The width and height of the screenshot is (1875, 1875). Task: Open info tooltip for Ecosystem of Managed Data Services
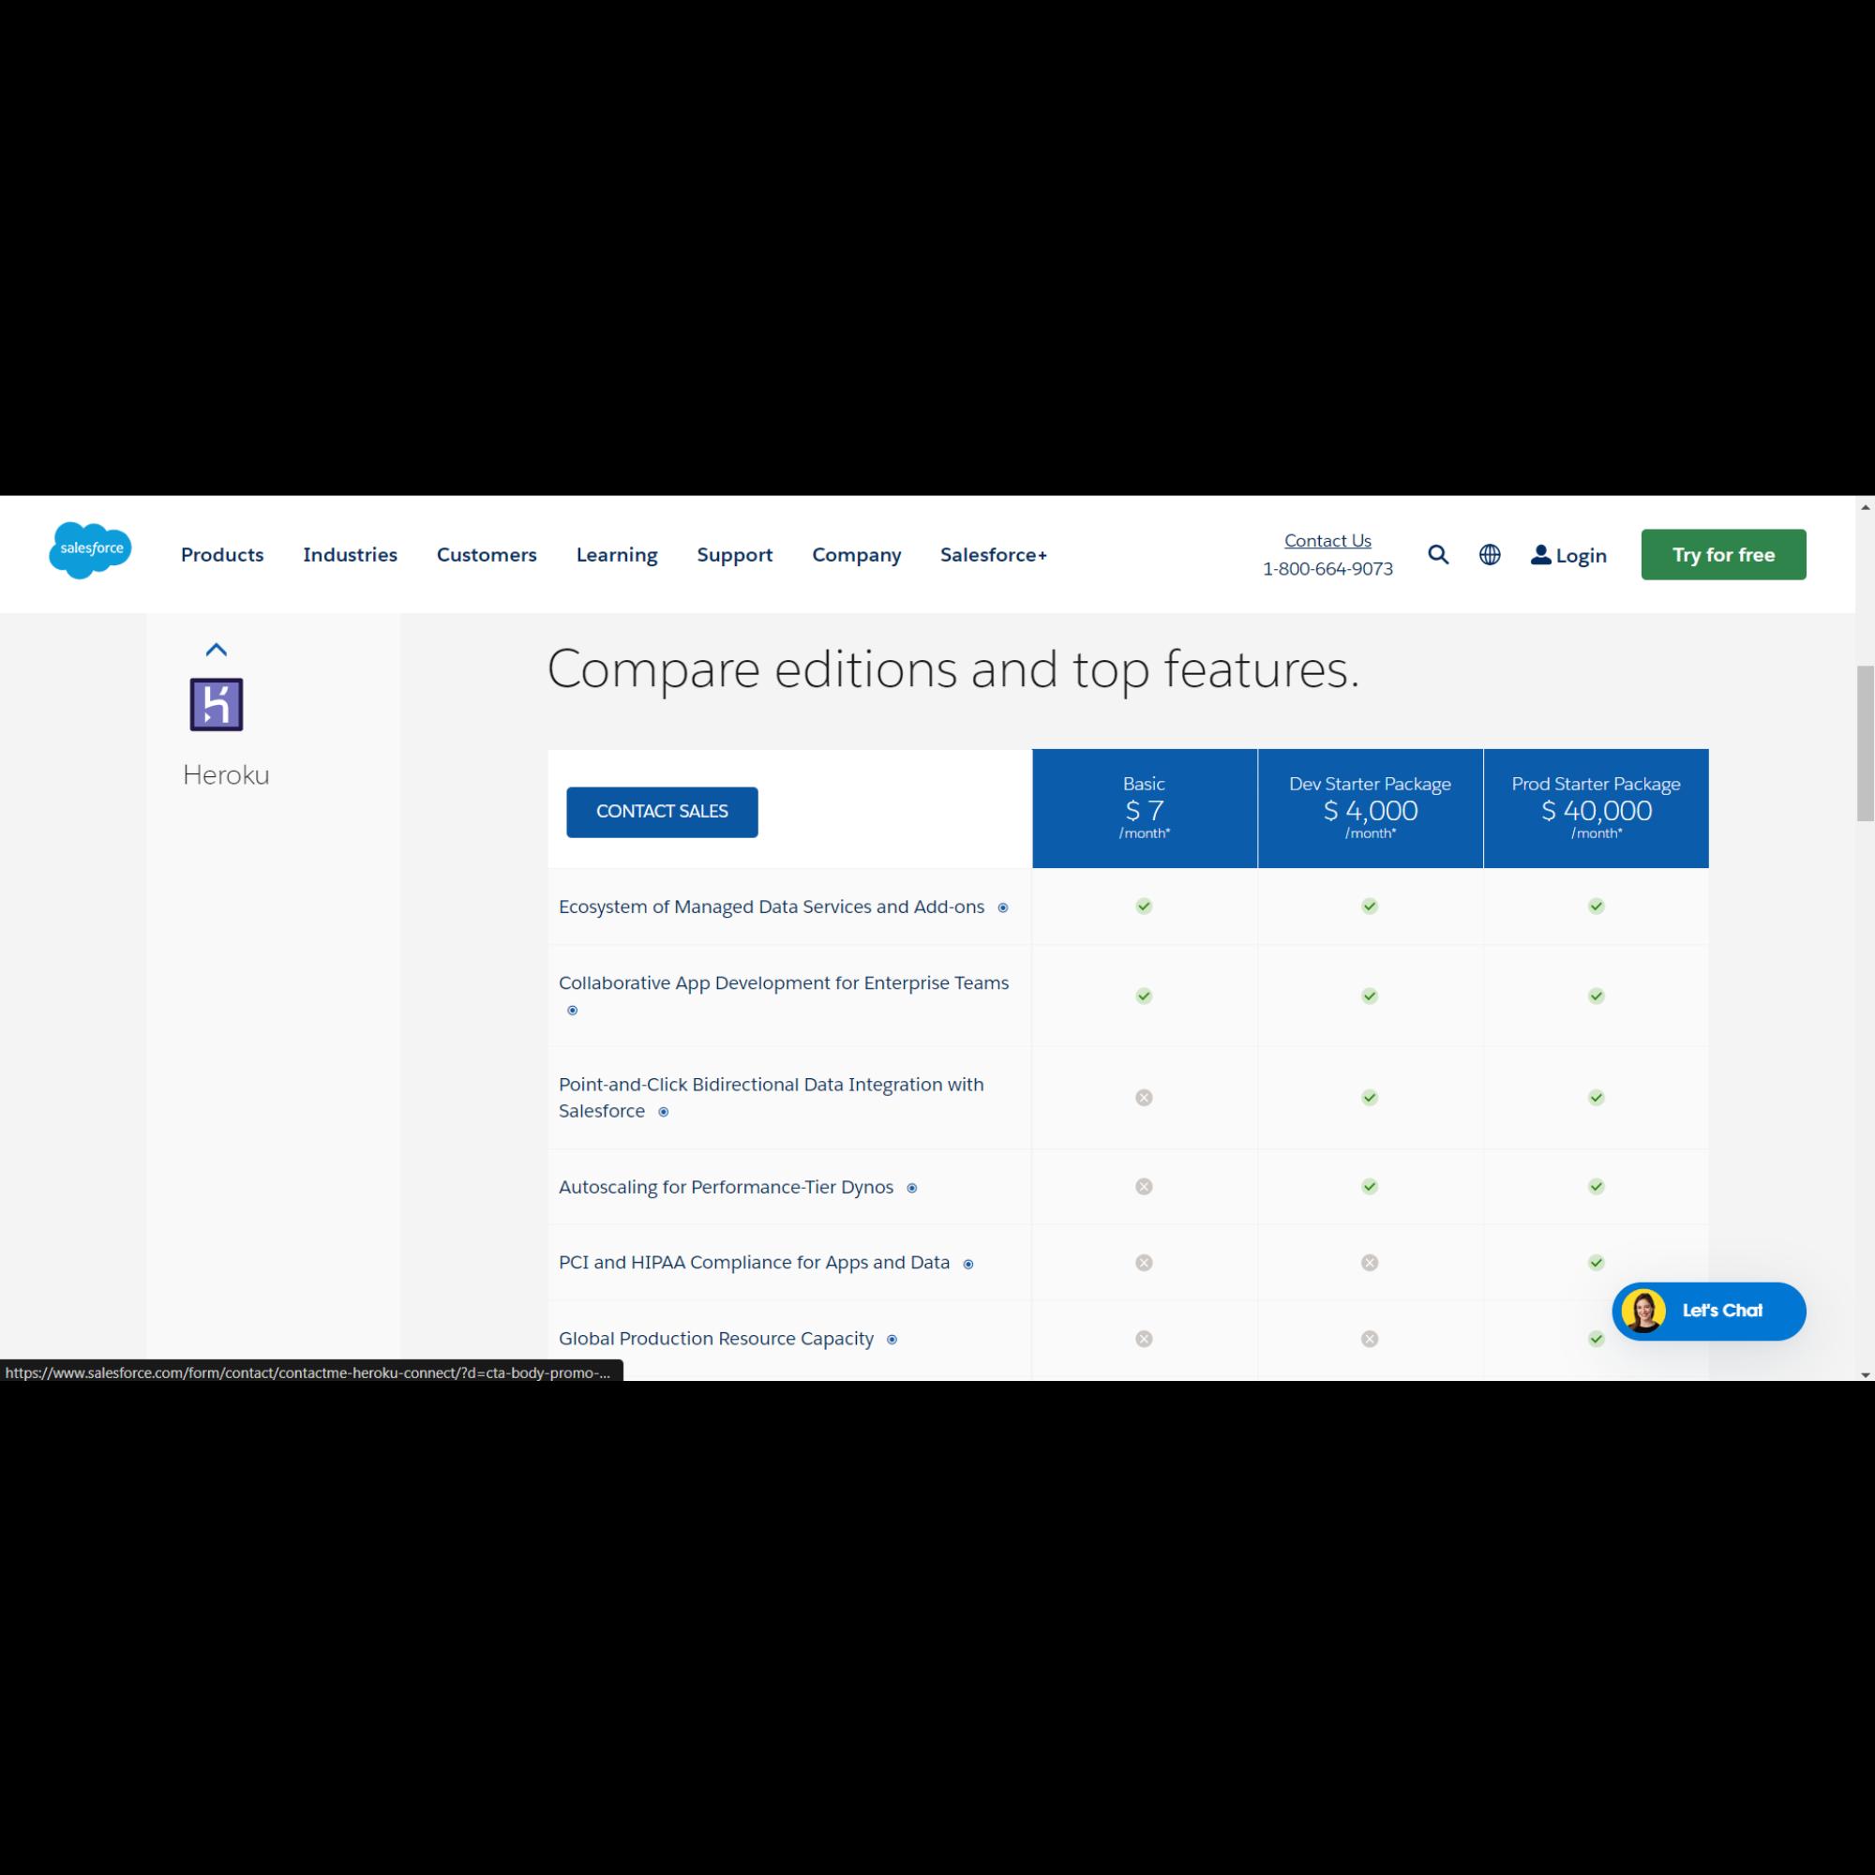(1002, 907)
